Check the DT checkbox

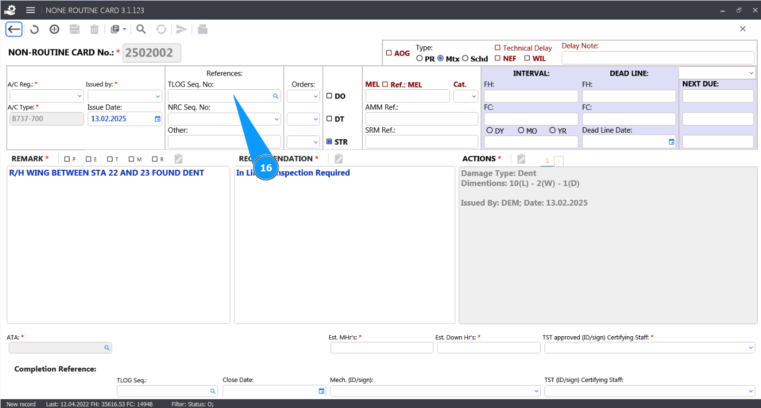point(329,119)
